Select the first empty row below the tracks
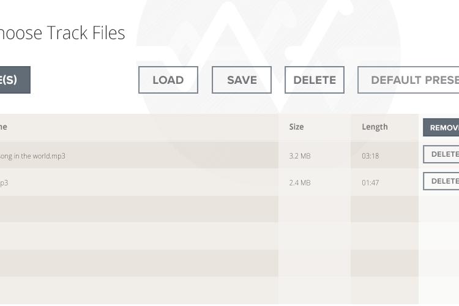Viewport: 459px width, 306px height. [209, 209]
